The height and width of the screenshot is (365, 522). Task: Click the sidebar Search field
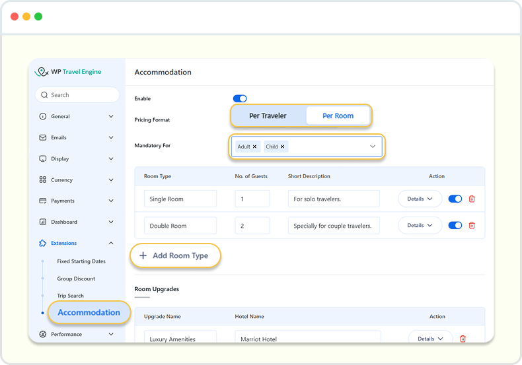(x=77, y=95)
